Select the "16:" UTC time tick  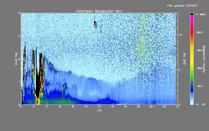click(x=125, y=107)
